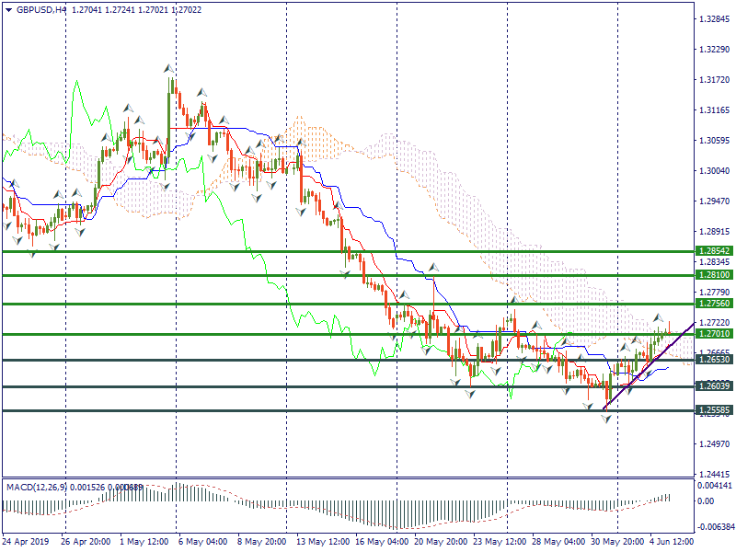
Task: Select the down fractal arrow below the lowest candle
Action: click(x=606, y=419)
